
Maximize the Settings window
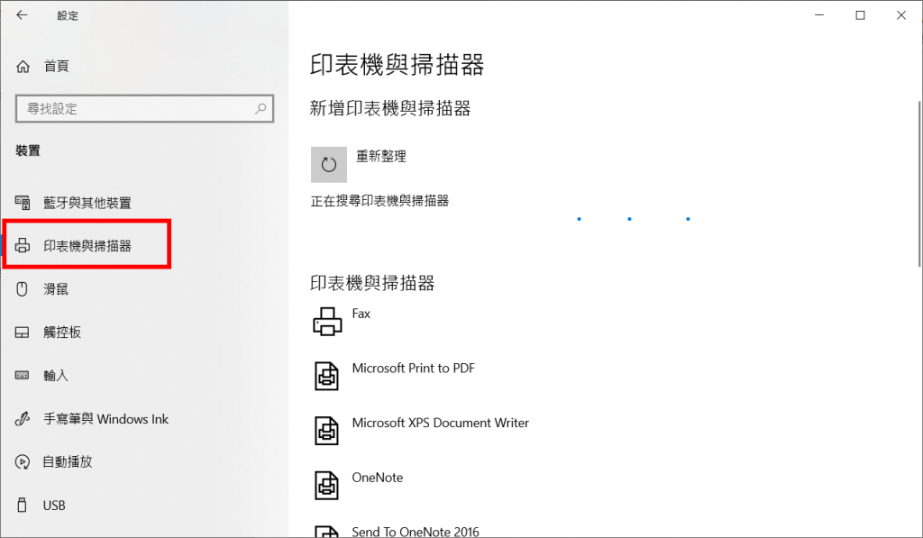pos(860,15)
